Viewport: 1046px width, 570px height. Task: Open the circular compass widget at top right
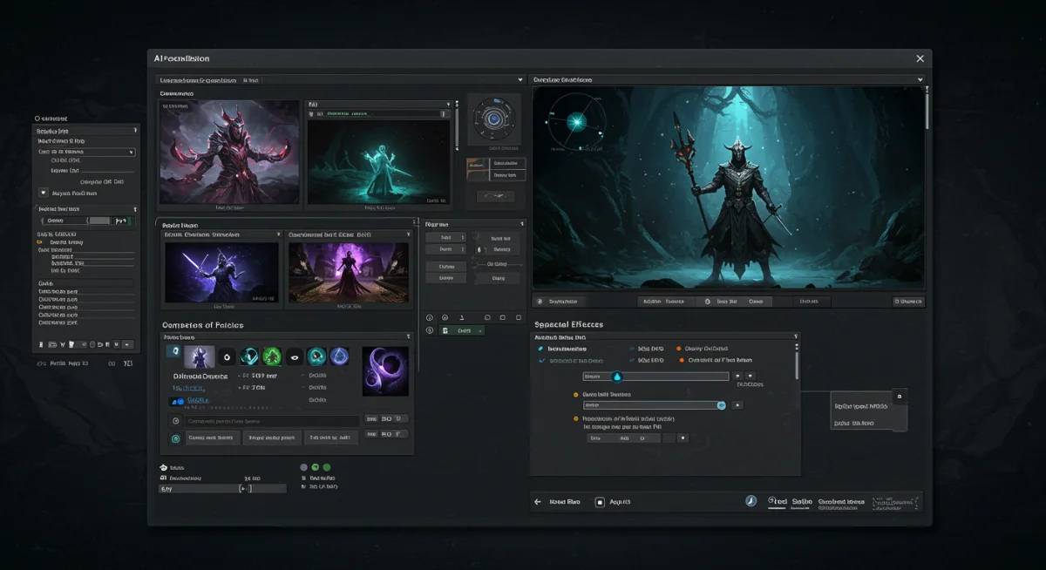(x=495, y=119)
